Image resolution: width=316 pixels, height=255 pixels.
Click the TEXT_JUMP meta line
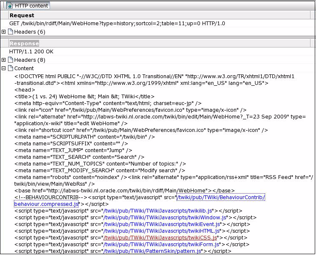coord(73,150)
